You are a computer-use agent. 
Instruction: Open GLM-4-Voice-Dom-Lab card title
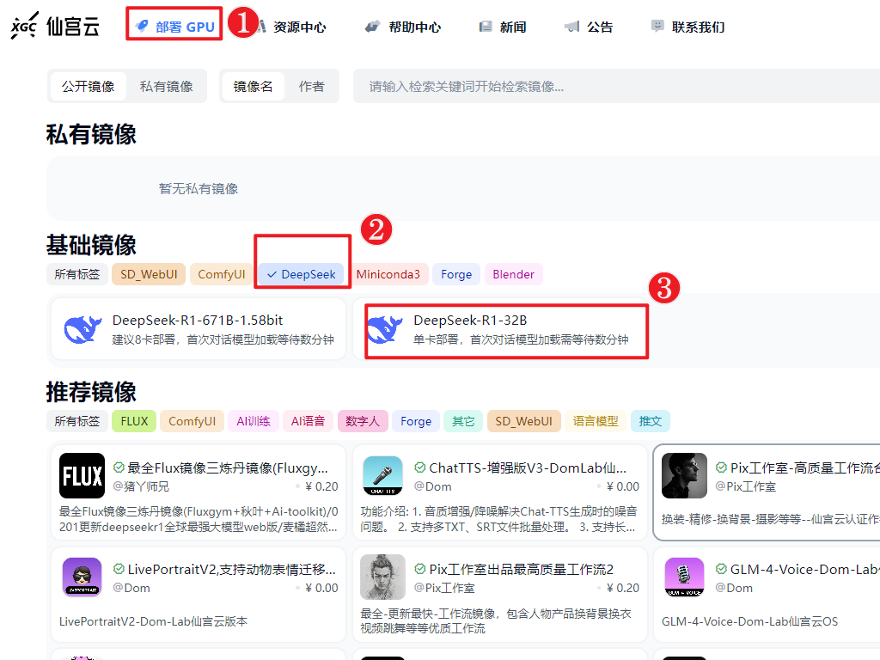pos(804,570)
